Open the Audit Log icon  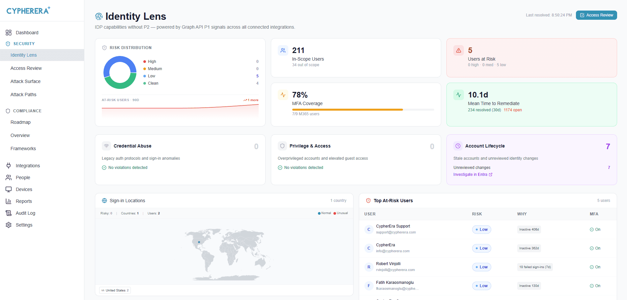coord(9,213)
